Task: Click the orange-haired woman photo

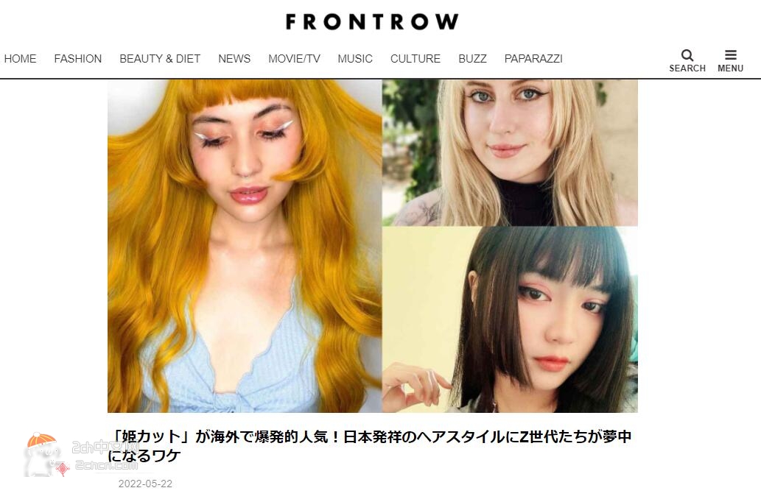Action: (x=245, y=246)
